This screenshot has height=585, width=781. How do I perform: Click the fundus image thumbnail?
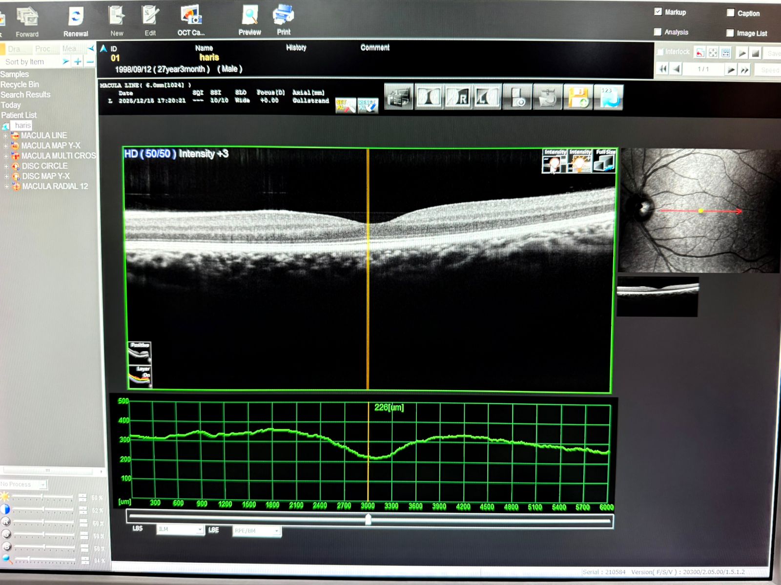coord(699,210)
